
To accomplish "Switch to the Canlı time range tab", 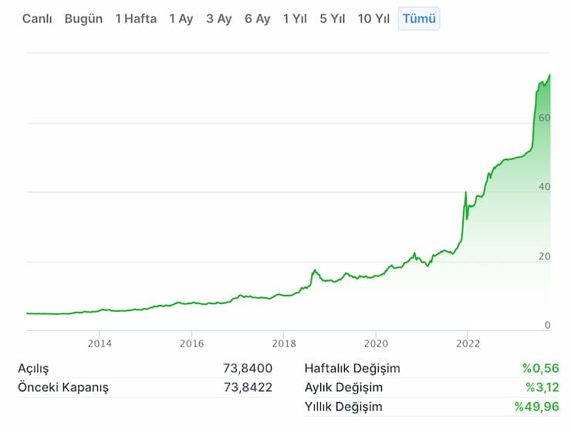I will click(x=37, y=19).
